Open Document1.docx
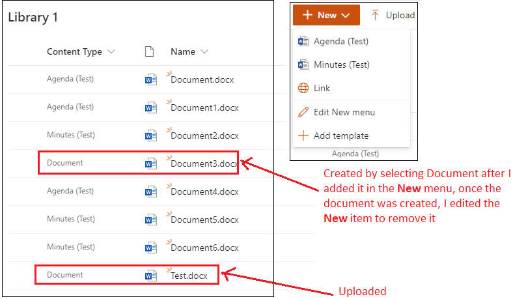 204,107
